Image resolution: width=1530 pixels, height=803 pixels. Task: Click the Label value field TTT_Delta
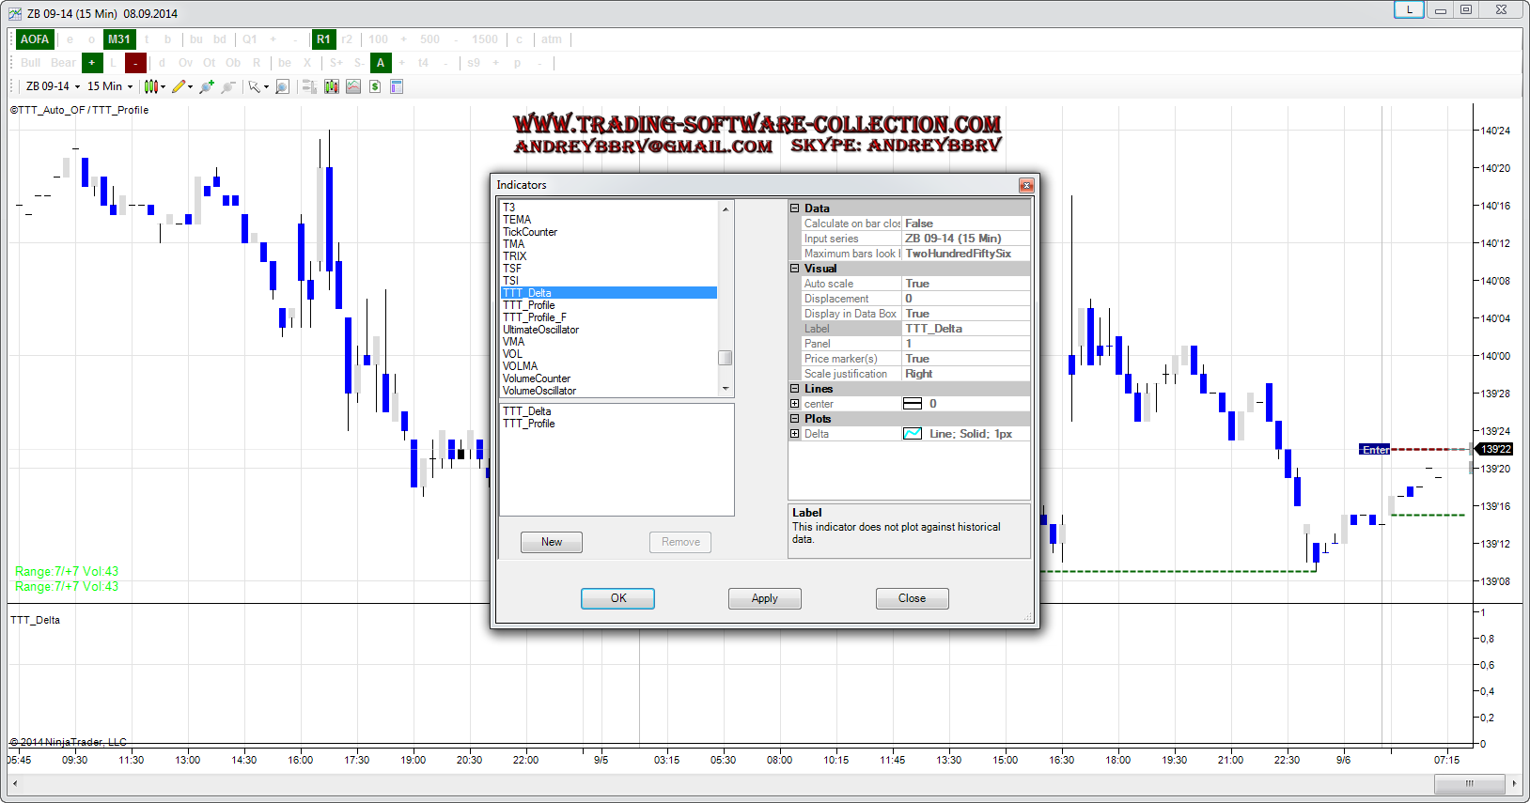pyautogui.click(x=965, y=329)
